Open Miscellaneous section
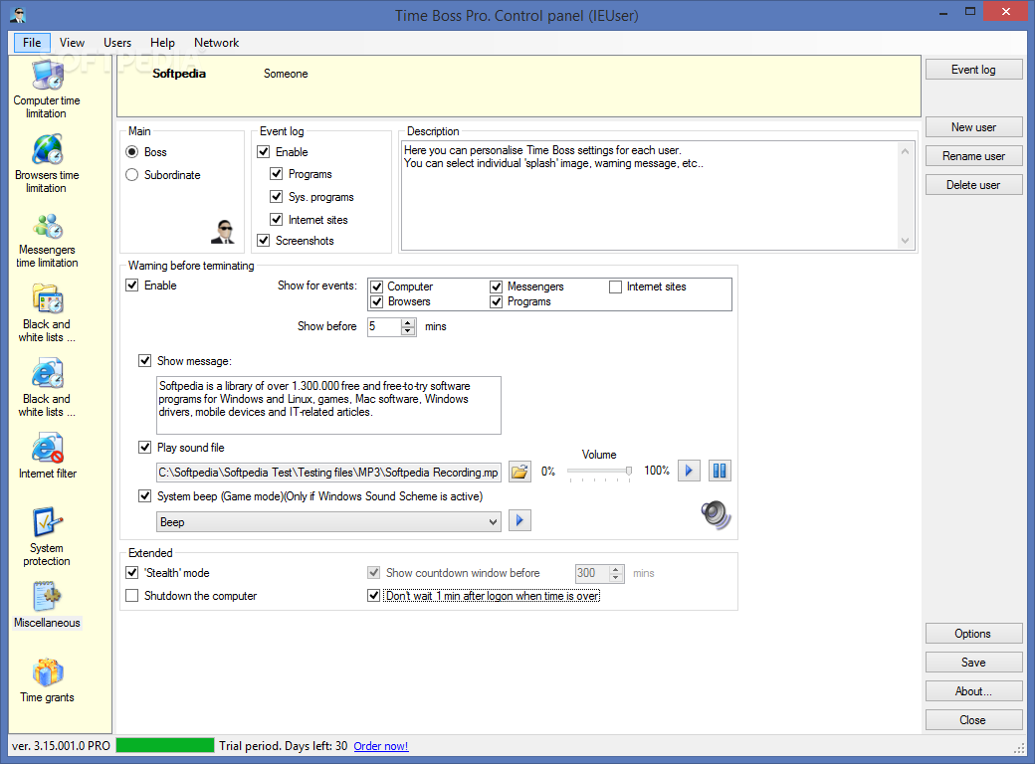 tap(47, 606)
